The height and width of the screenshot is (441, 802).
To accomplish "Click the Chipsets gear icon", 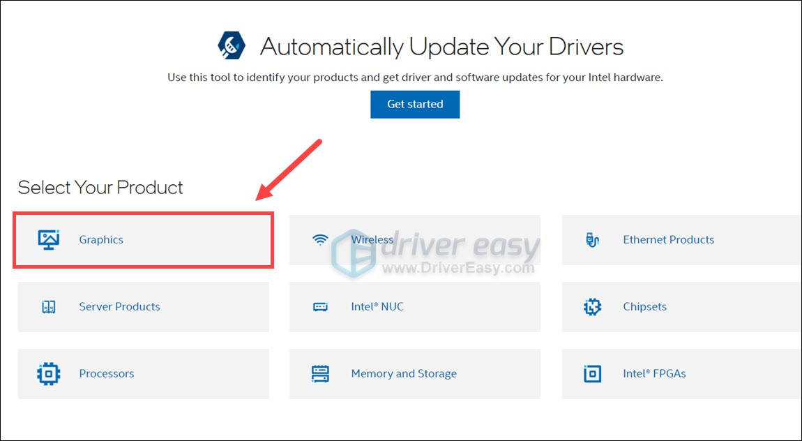I will (592, 306).
